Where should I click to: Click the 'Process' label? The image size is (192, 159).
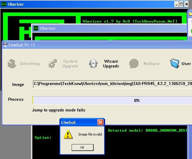(16, 99)
